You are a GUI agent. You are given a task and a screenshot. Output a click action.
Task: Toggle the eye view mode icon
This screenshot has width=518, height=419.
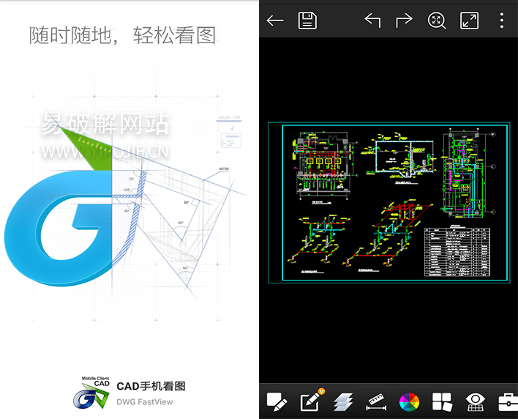pos(475,401)
